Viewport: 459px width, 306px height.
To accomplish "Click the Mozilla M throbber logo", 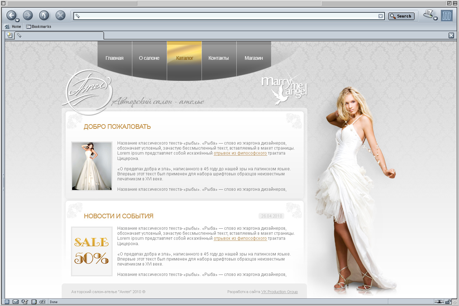I will point(447,16).
